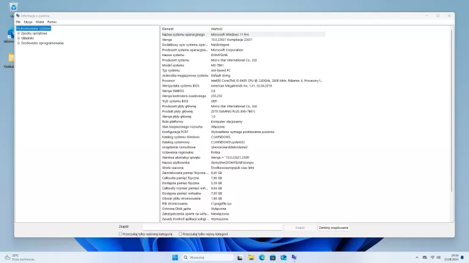
Task: Select the Zasoby sprzętowe label
Action: 34,34
